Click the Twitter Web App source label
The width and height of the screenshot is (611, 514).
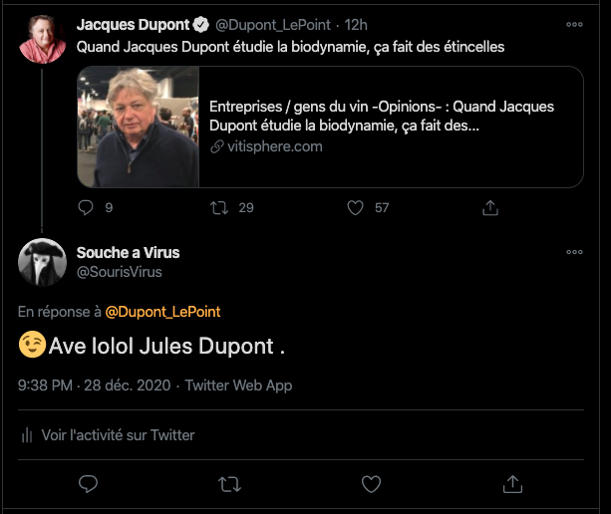point(238,385)
